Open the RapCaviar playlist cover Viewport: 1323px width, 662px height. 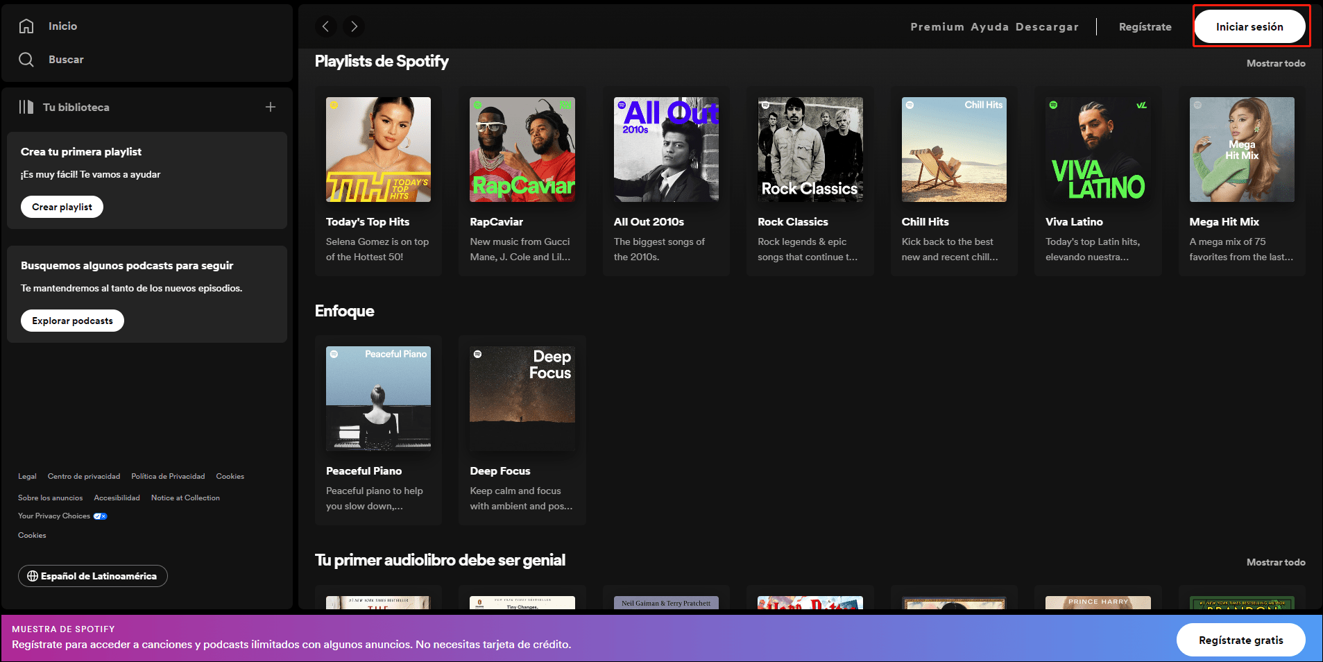pyautogui.click(x=522, y=149)
